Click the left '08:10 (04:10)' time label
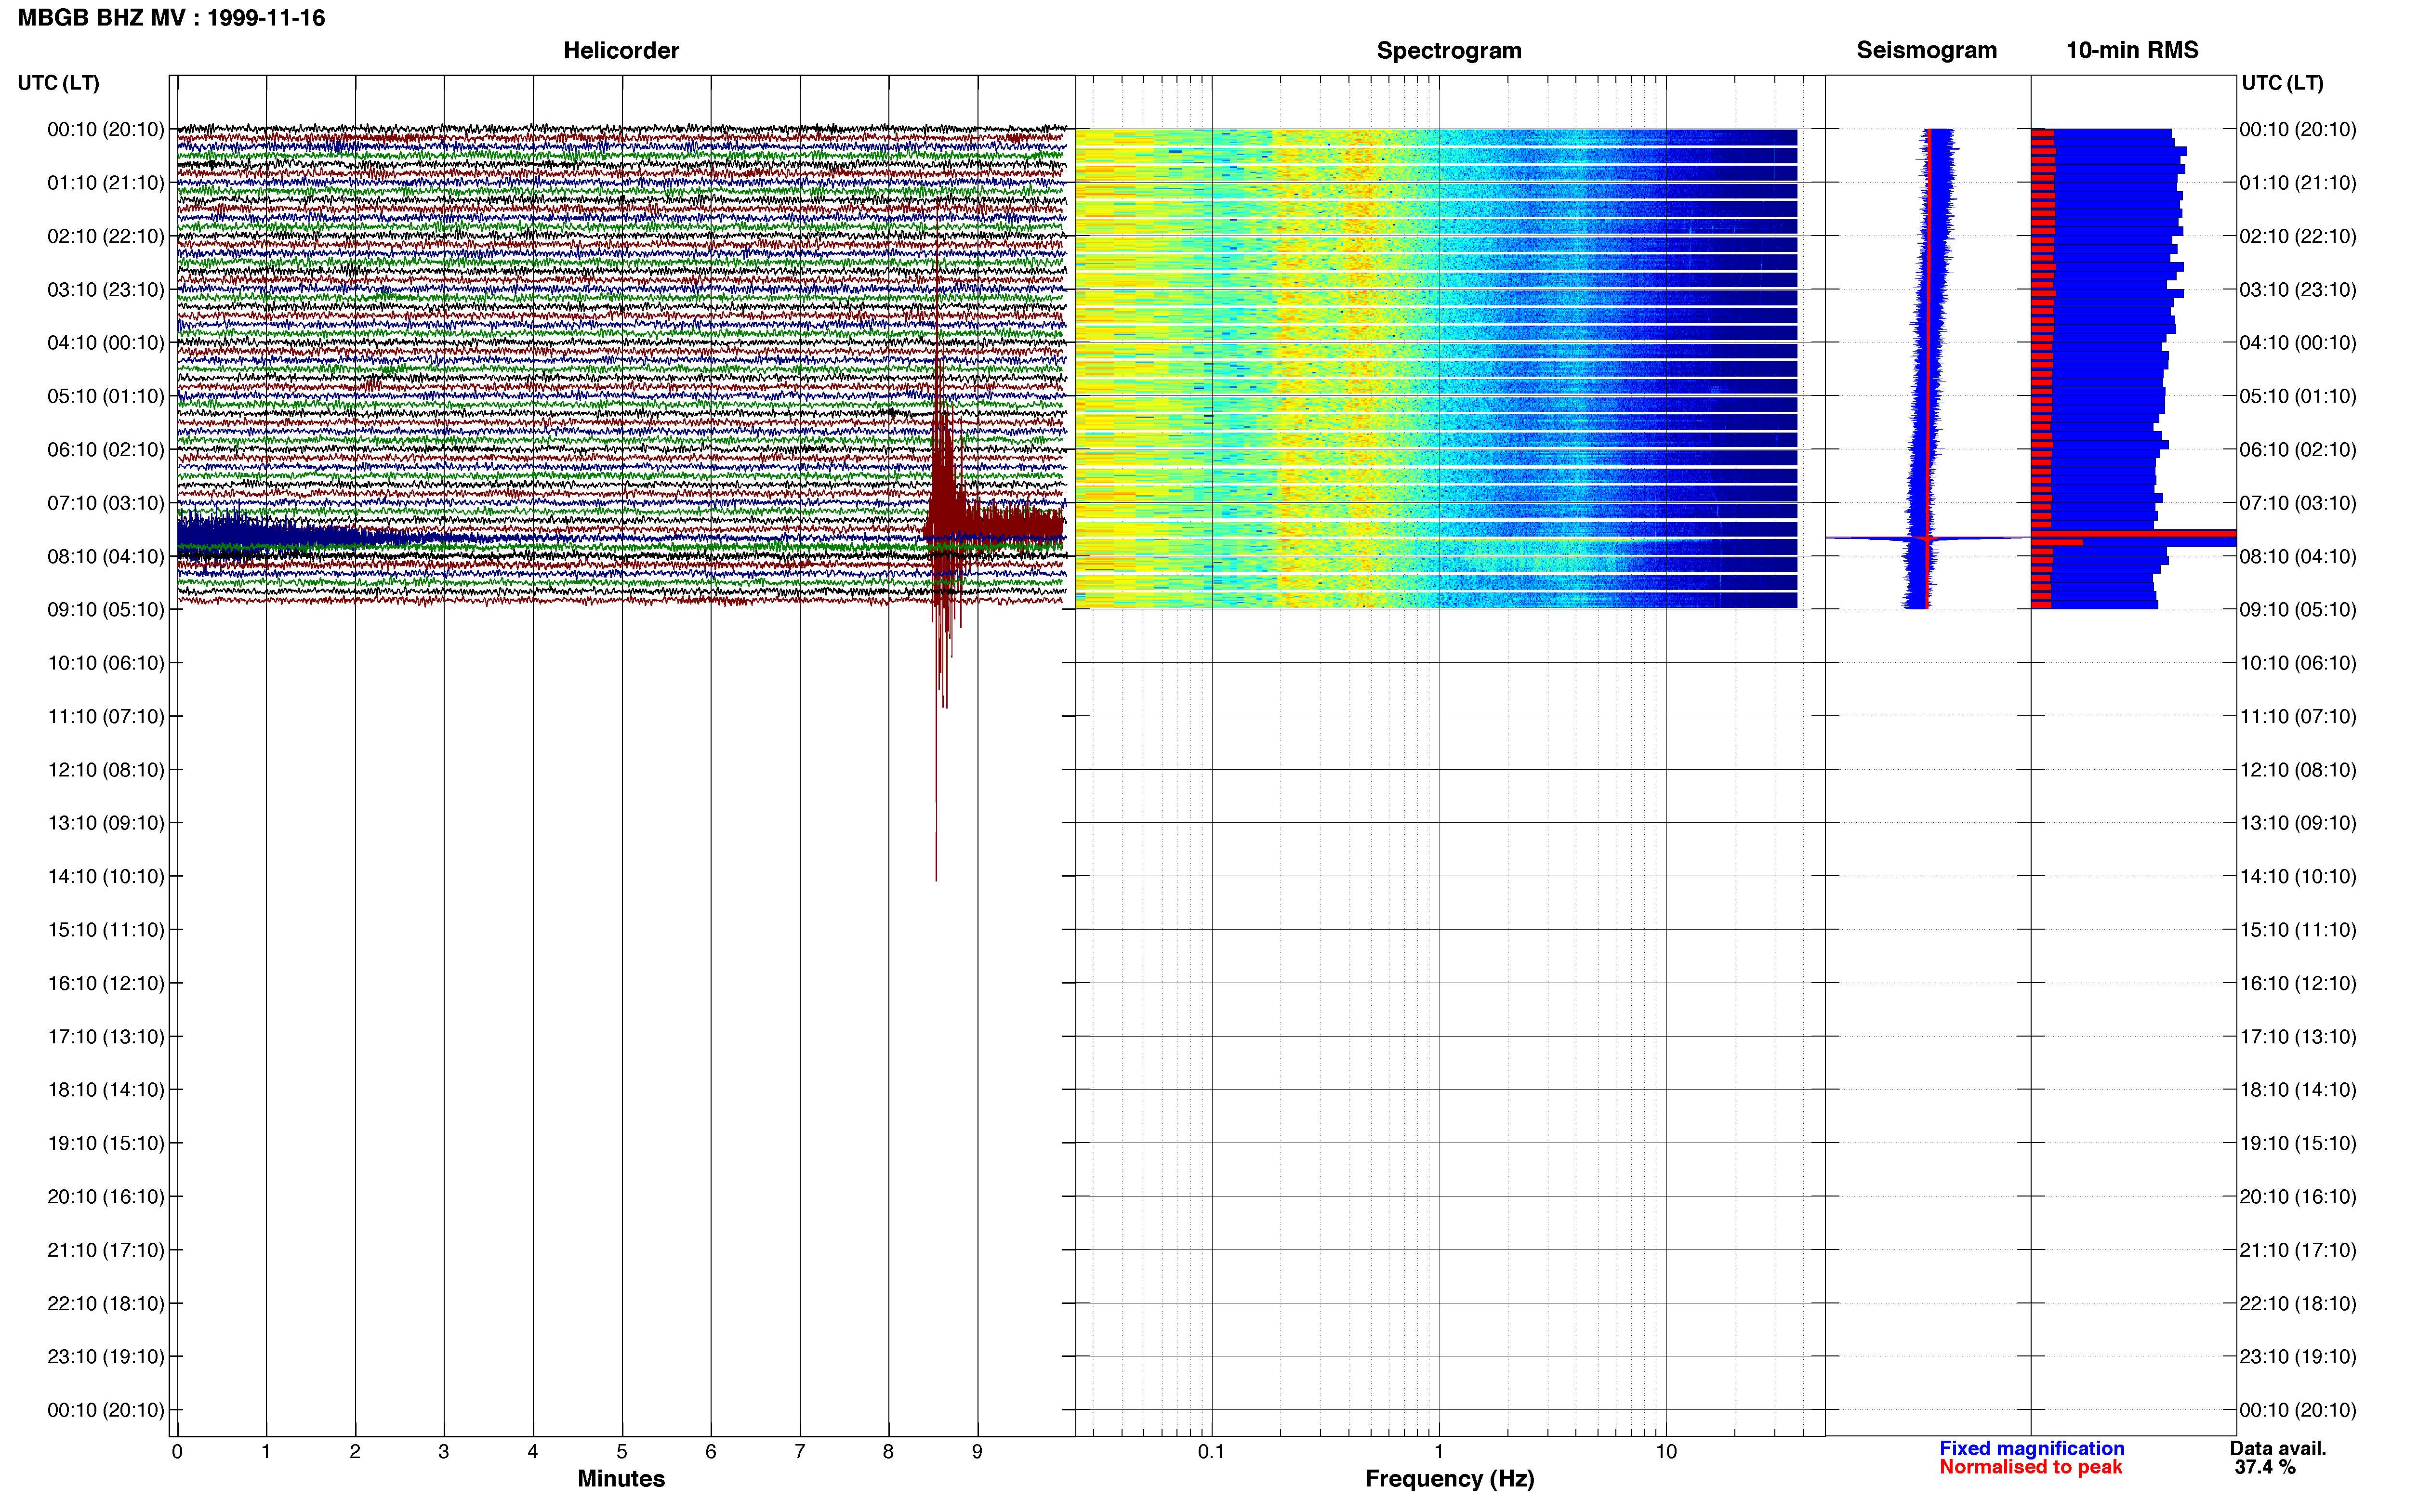 tap(106, 556)
